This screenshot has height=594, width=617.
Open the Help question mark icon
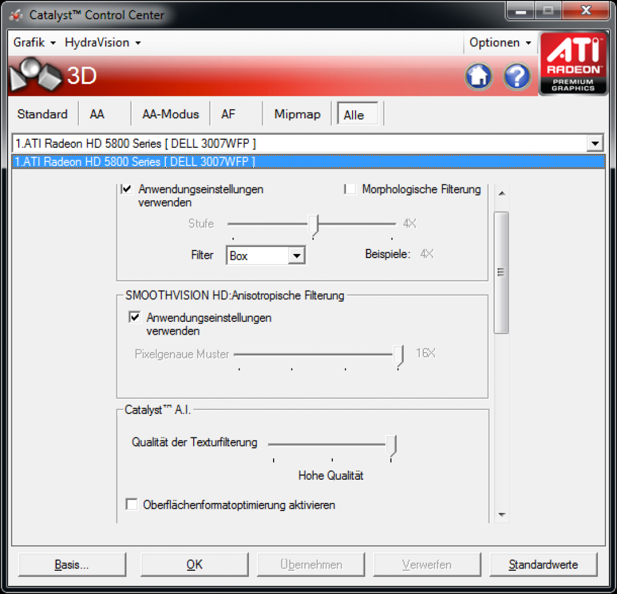517,75
